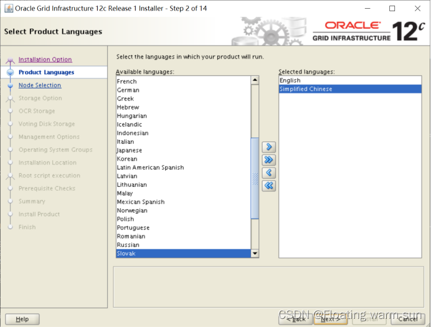The image size is (431, 327).
Task: Remove all languages with double left arrow
Action: (268, 186)
